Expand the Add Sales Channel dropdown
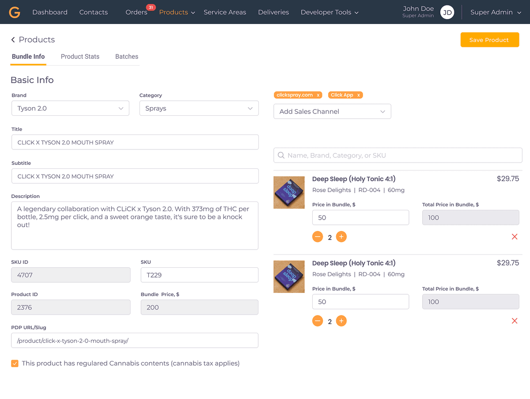Viewport: 530px width, 399px height. pos(332,111)
